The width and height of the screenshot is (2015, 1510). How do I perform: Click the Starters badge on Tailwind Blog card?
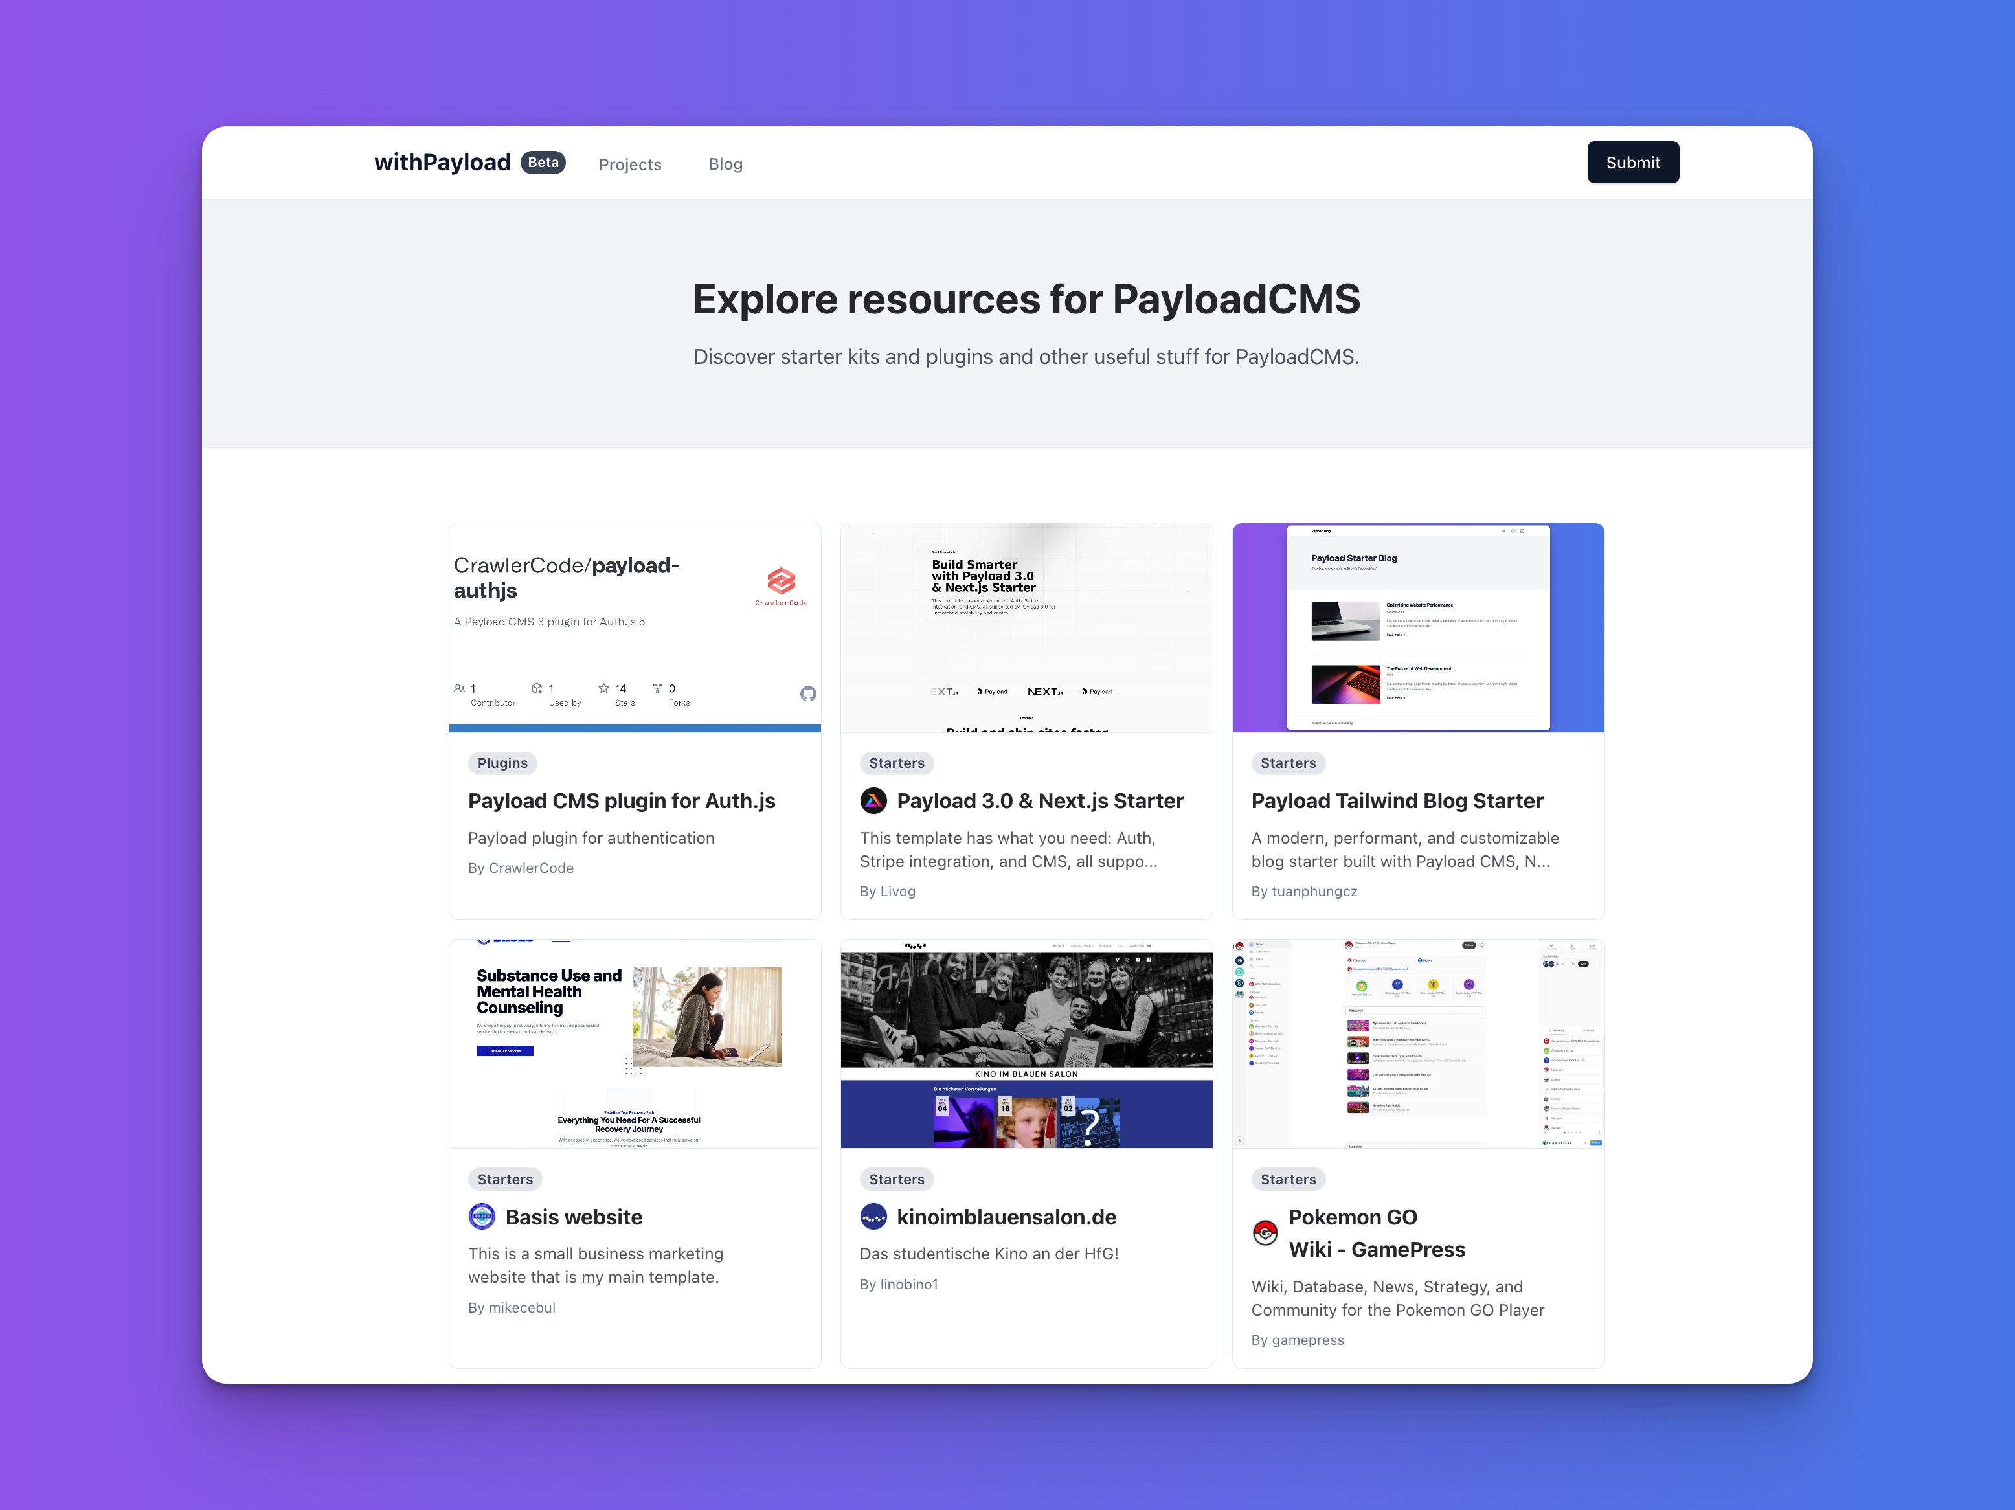point(1286,761)
